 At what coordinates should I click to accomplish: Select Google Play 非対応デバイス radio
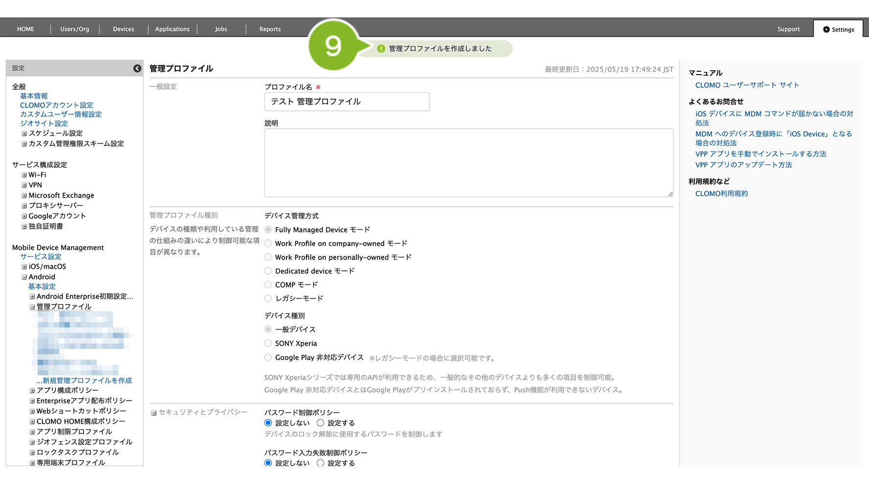(268, 357)
